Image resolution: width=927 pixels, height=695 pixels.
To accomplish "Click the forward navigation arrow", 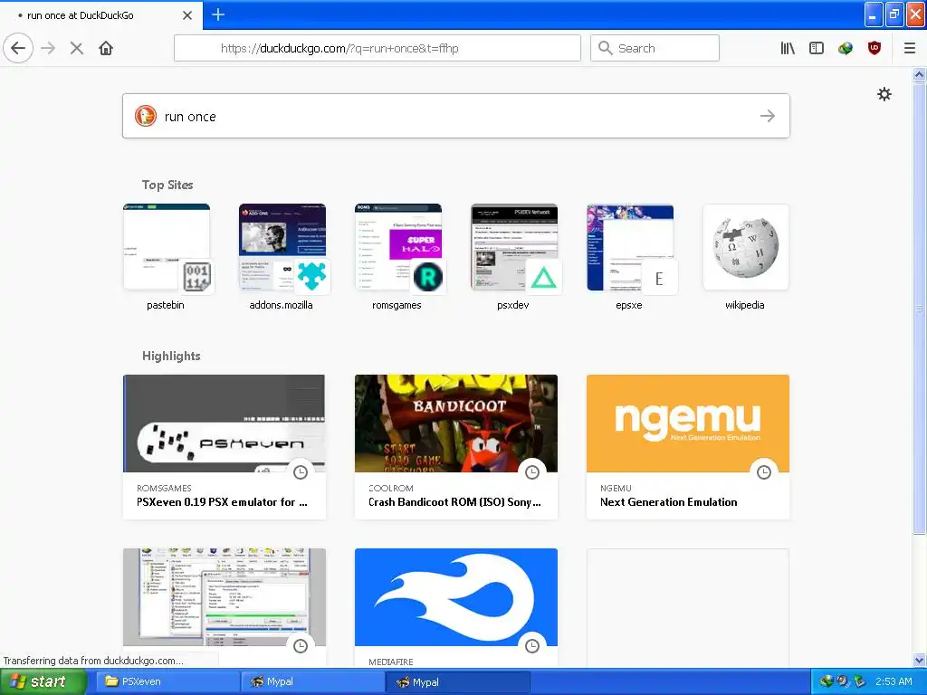I will pos(48,48).
